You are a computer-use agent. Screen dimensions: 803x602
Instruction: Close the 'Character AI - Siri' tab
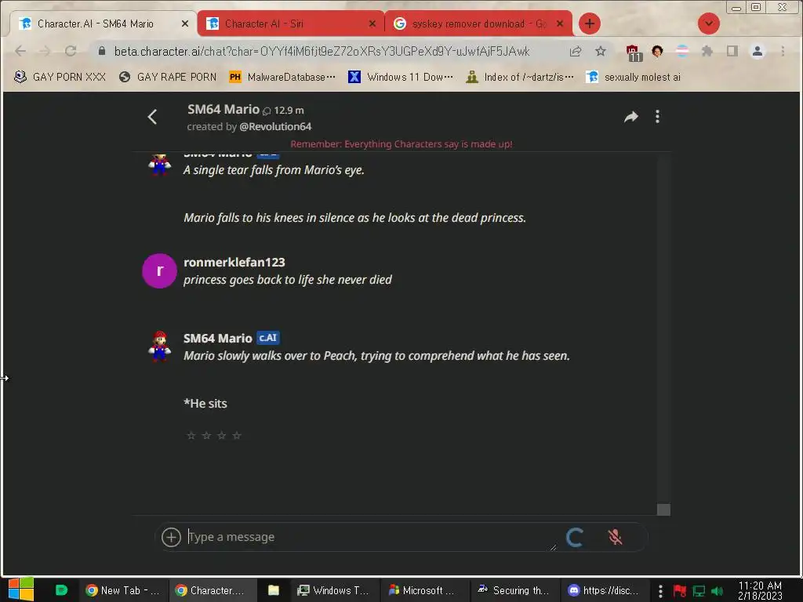tap(372, 24)
